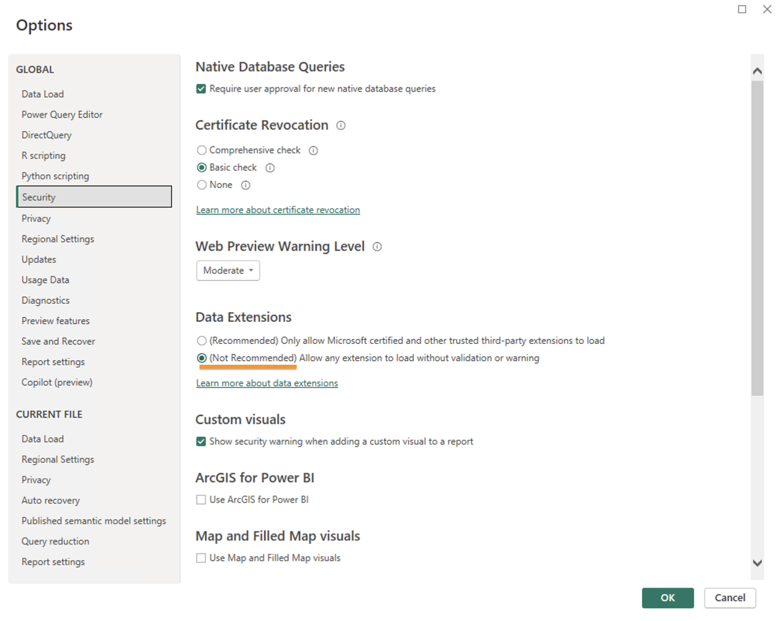Open the Certificate Revocation info tooltip

click(x=341, y=125)
